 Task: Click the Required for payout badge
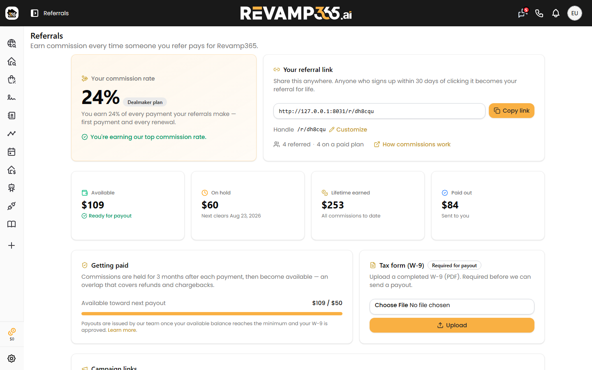point(454,266)
